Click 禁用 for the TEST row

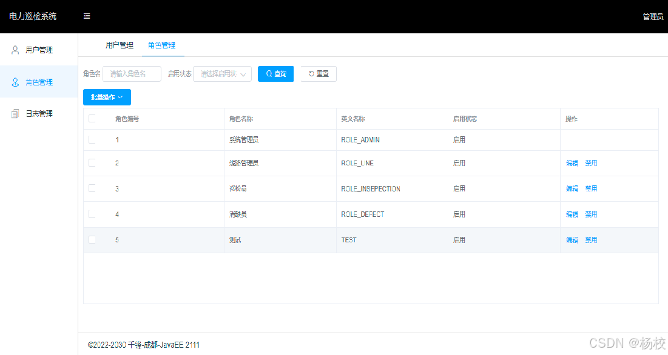[591, 240]
